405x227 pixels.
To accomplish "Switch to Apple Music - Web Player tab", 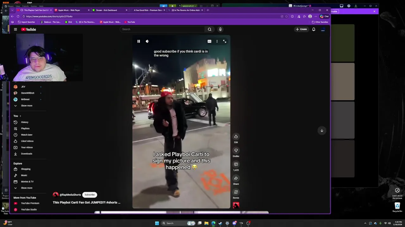I will tap(71, 10).
